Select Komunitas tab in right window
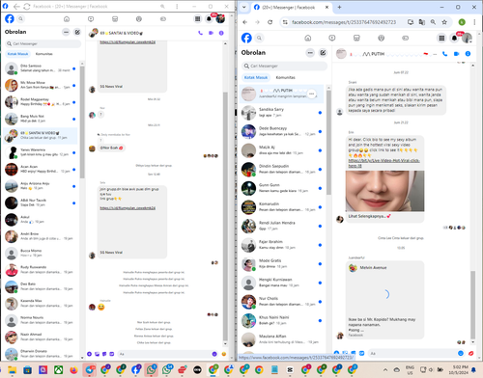 coord(285,77)
